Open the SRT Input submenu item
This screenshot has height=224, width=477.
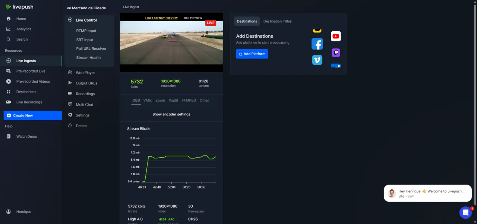tap(85, 40)
